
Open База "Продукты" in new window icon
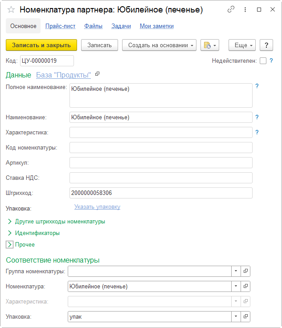97,74
